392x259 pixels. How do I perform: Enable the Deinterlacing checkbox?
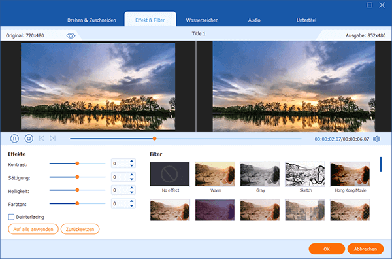(11, 217)
